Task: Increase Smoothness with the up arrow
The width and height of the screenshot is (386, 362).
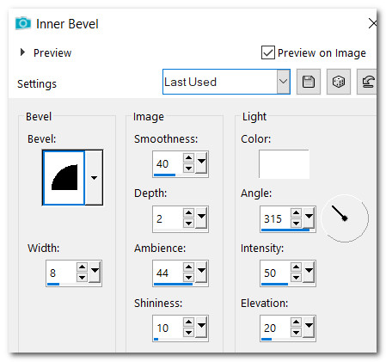Action: pos(188,157)
